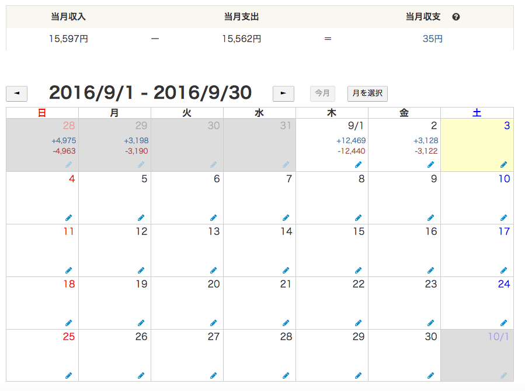Select the pencil icon on day 24
The width and height of the screenshot is (525, 391).
pos(503,323)
